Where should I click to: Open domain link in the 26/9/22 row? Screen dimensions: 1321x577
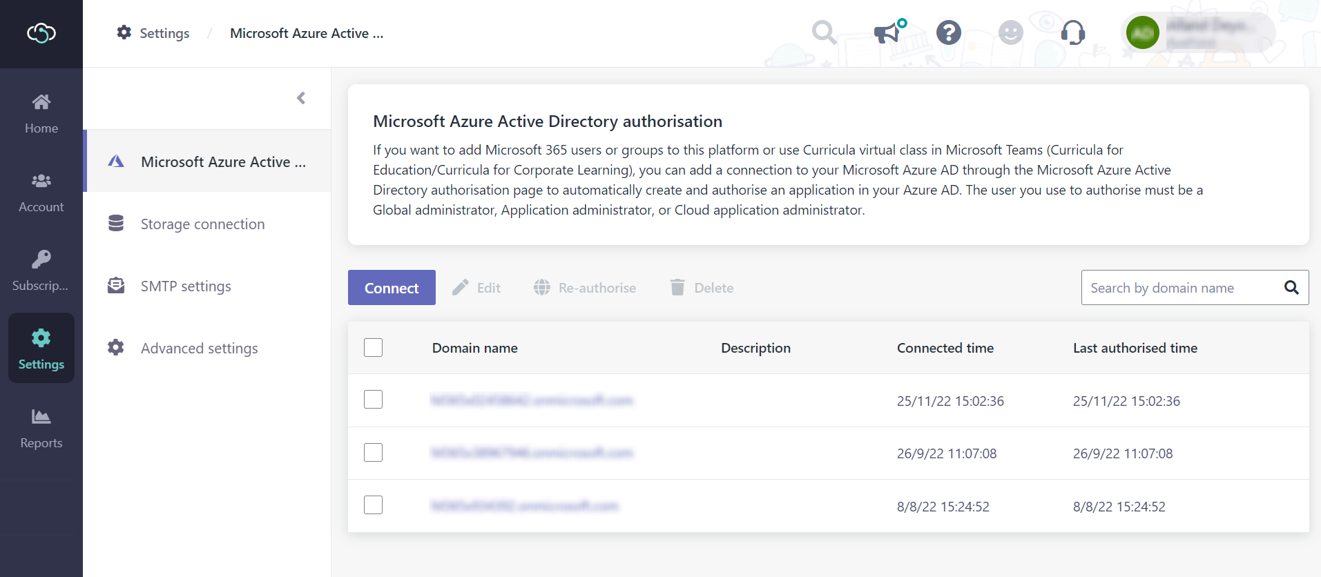(x=532, y=453)
